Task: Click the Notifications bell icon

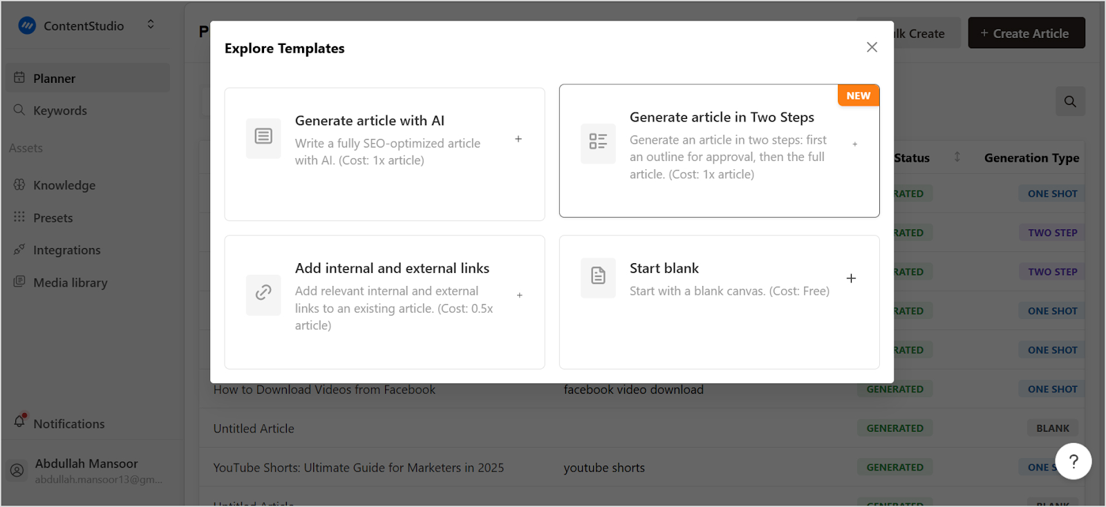Action: click(x=19, y=421)
